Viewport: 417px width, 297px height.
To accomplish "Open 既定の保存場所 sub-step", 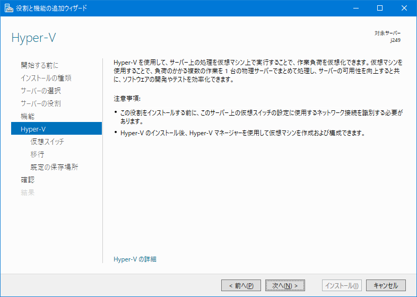I will (x=54, y=167).
